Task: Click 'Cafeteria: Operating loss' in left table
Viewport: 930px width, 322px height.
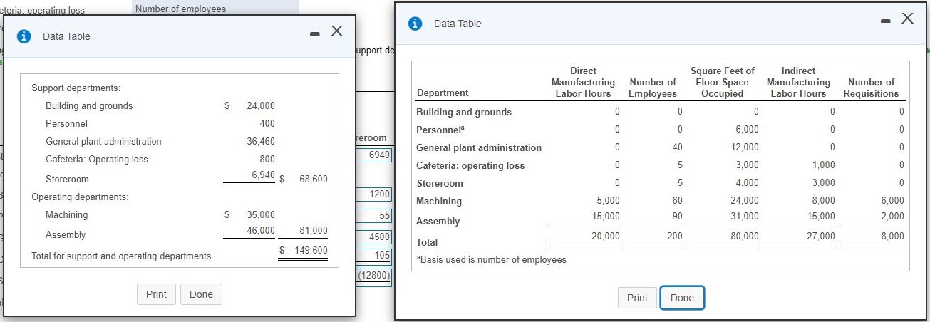Action: click(x=97, y=159)
